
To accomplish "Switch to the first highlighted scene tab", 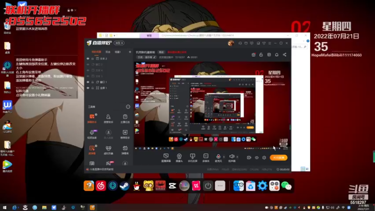I will pyautogui.click(x=97, y=52).
